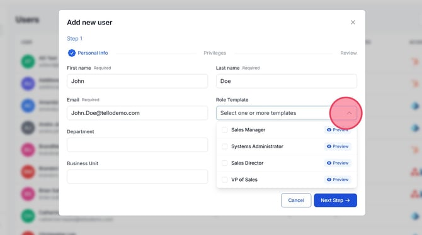Close the Add new user dialog
Image resolution: width=422 pixels, height=235 pixels.
353,22
